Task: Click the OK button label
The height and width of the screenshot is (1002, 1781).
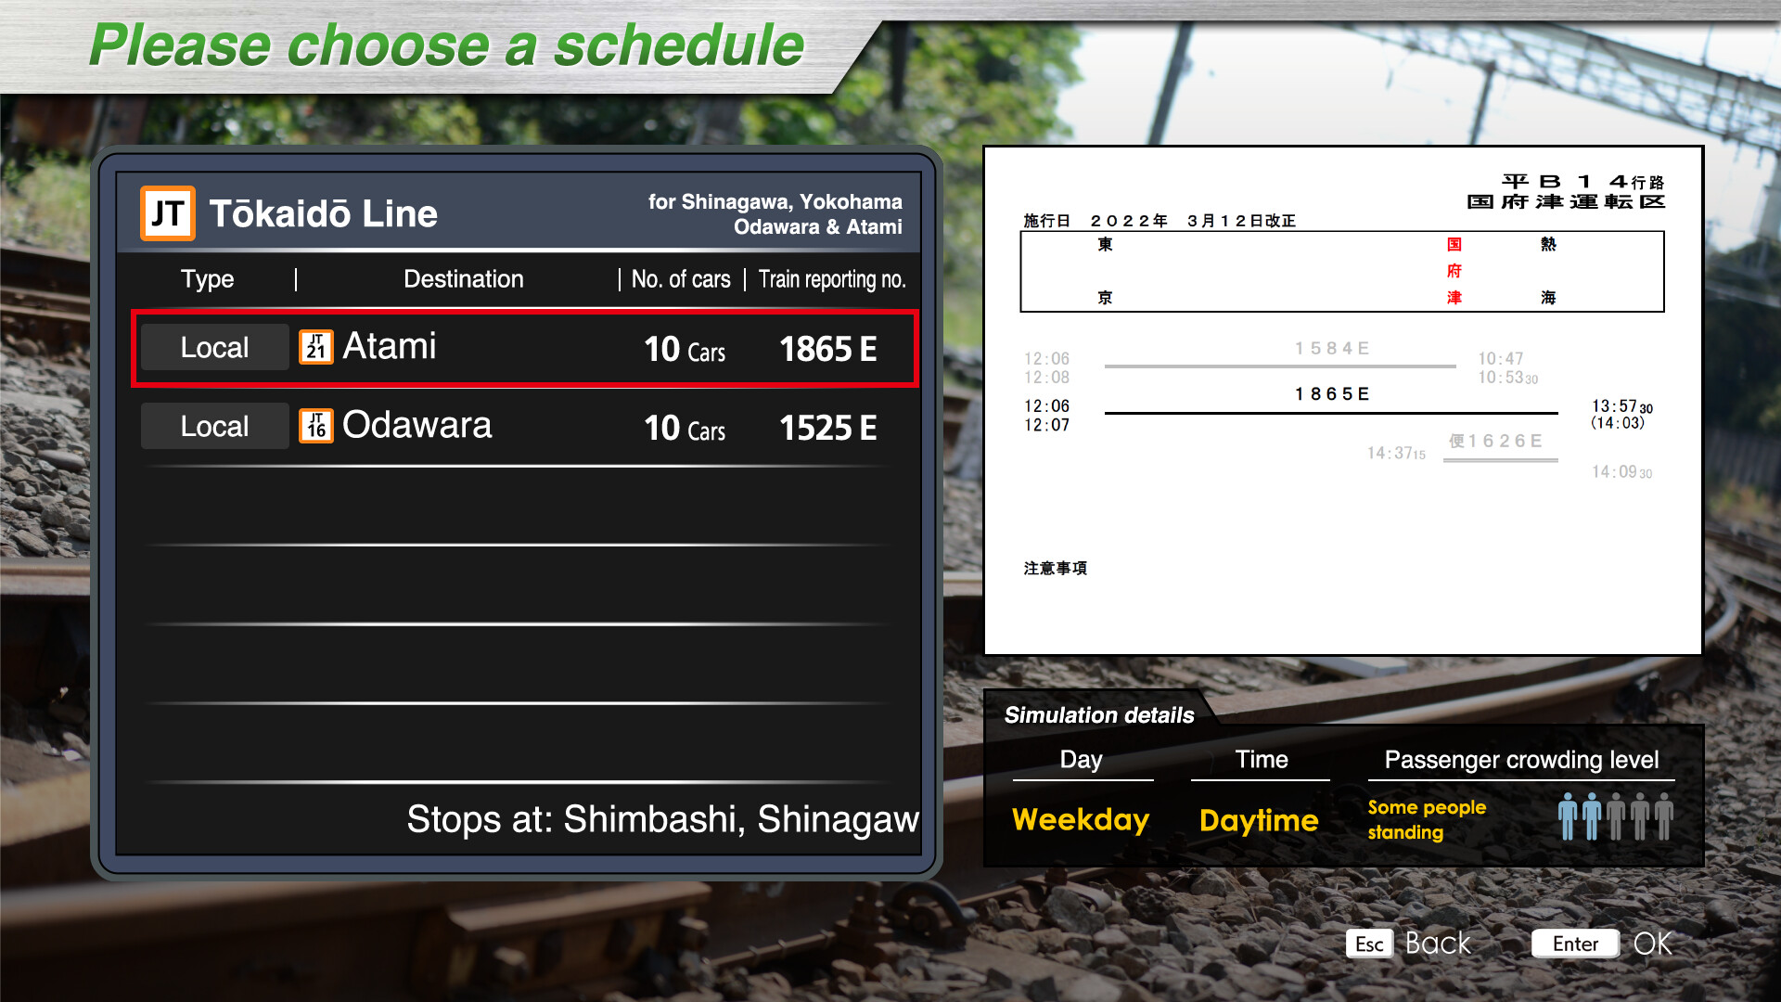Action: point(1652,944)
